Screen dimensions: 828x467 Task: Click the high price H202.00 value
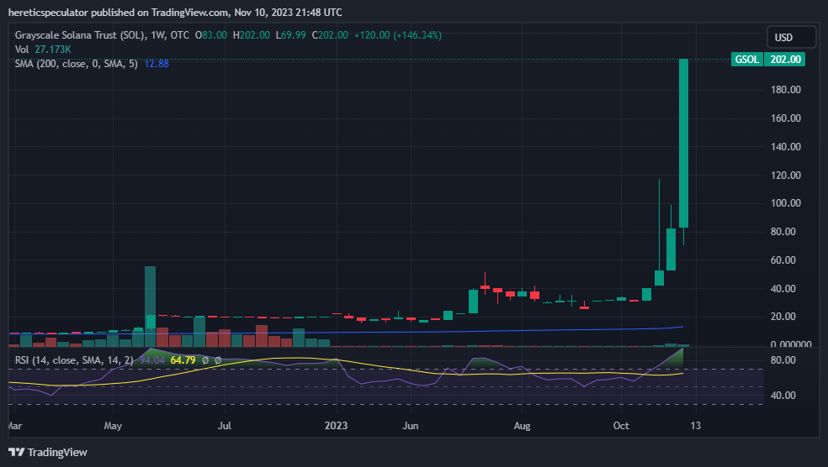(252, 35)
